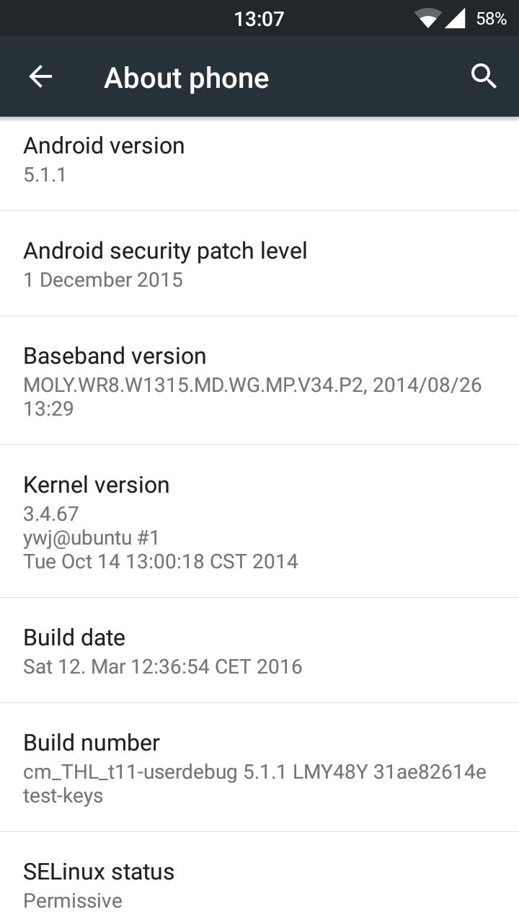Tap the ywj@ubuntu kernel builder line
The image size is (519, 922).
(x=91, y=537)
